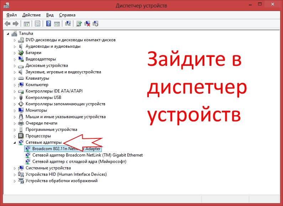Image resolution: width=283 pixels, height=206 pixels.
Task: Expand Звуковые, игровые и видеоустройства node
Action: point(15,72)
